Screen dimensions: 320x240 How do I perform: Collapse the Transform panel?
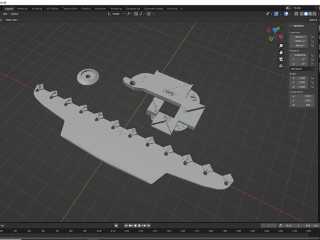(x=291, y=26)
